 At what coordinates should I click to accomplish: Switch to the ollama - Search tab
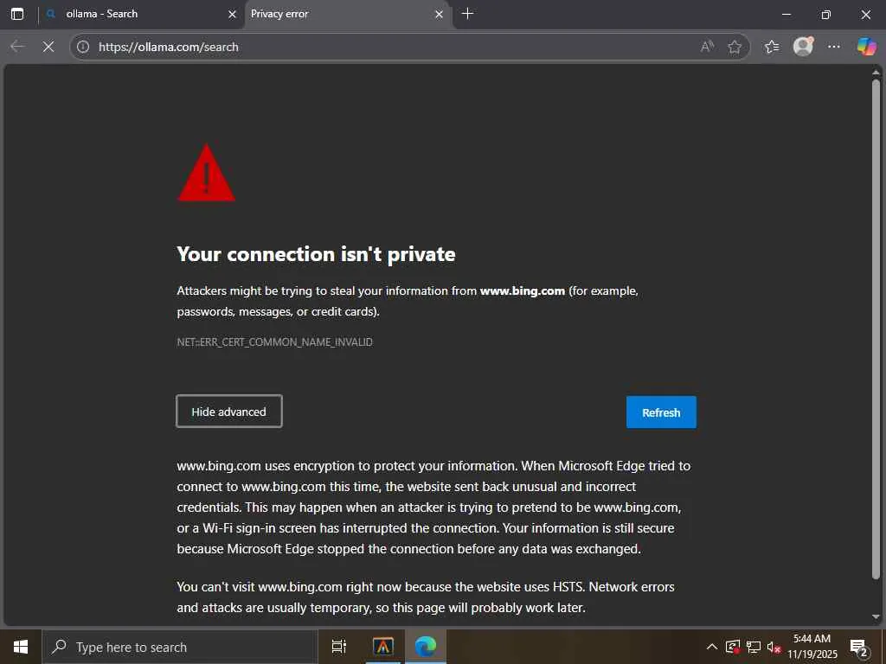tap(141, 14)
